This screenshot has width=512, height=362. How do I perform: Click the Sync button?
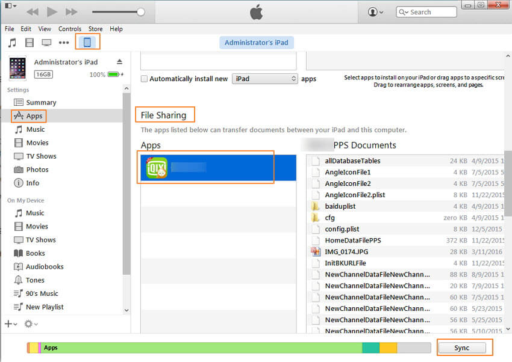[x=461, y=348]
